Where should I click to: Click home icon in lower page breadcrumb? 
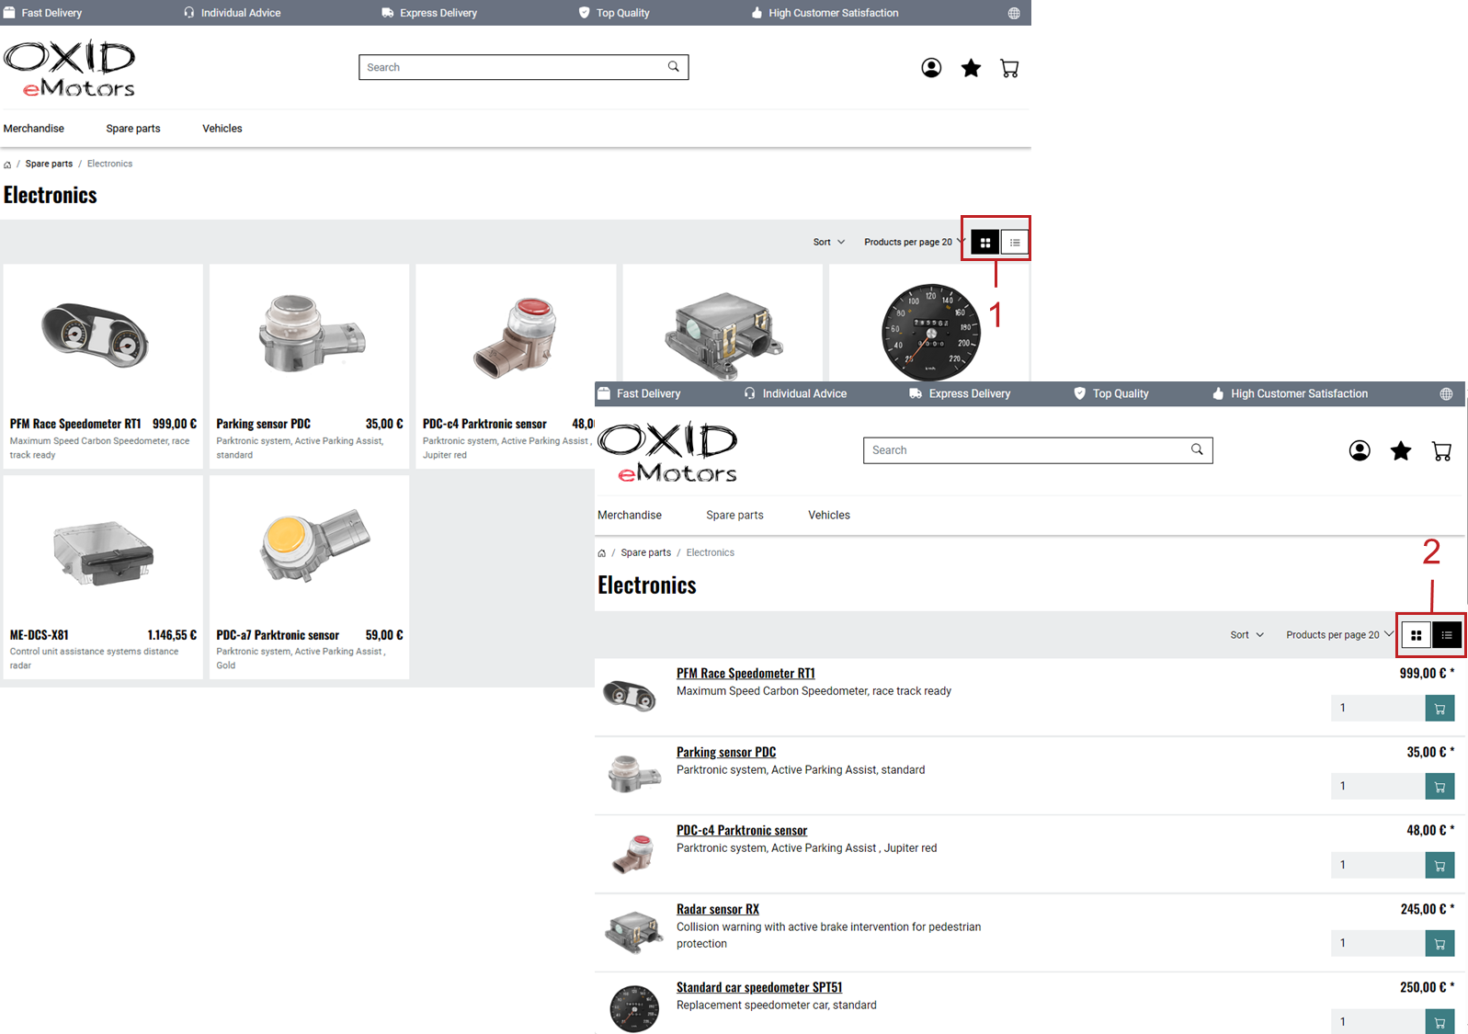[602, 553]
